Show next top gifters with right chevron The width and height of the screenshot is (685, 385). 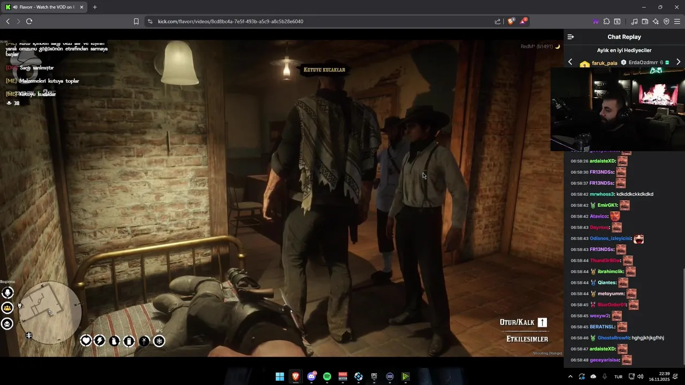(678, 62)
